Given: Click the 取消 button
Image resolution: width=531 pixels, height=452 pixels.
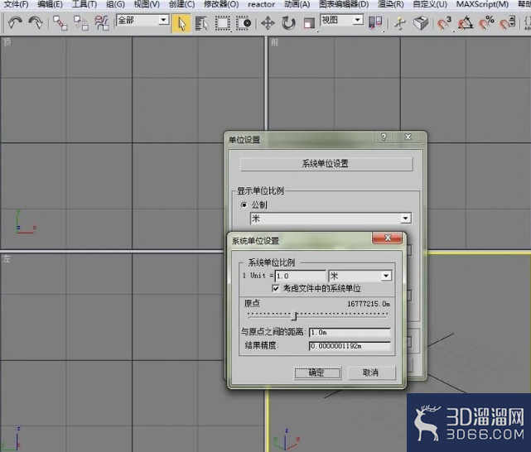Looking at the screenshot, I should tap(371, 373).
